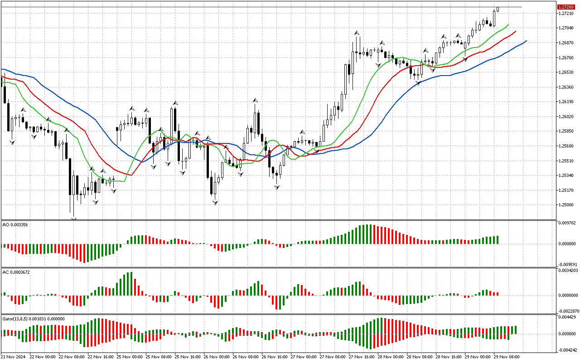Click price level 1.25510 on the scale
The image size is (580, 362).
[565, 161]
